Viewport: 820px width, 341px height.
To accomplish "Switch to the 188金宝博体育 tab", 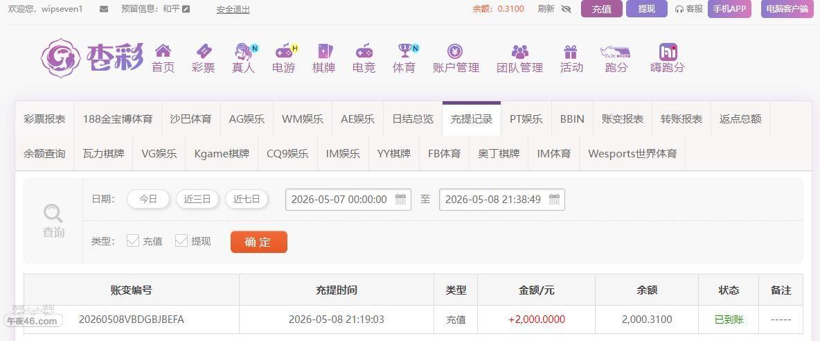I will [118, 119].
